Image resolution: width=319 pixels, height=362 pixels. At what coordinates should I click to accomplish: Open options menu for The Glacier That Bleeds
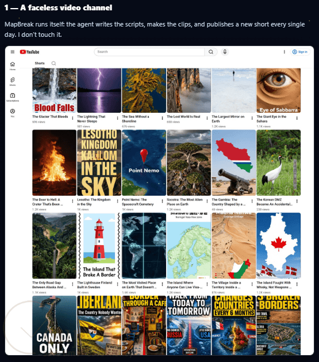(72, 118)
